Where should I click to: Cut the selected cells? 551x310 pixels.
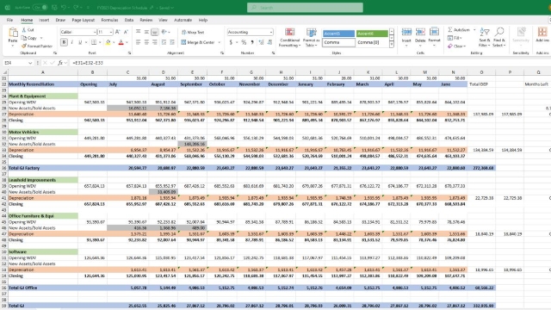coord(28,30)
